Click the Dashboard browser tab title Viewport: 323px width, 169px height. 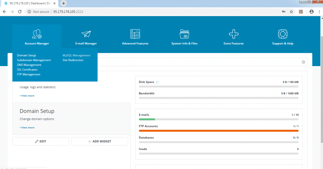click(30, 3)
